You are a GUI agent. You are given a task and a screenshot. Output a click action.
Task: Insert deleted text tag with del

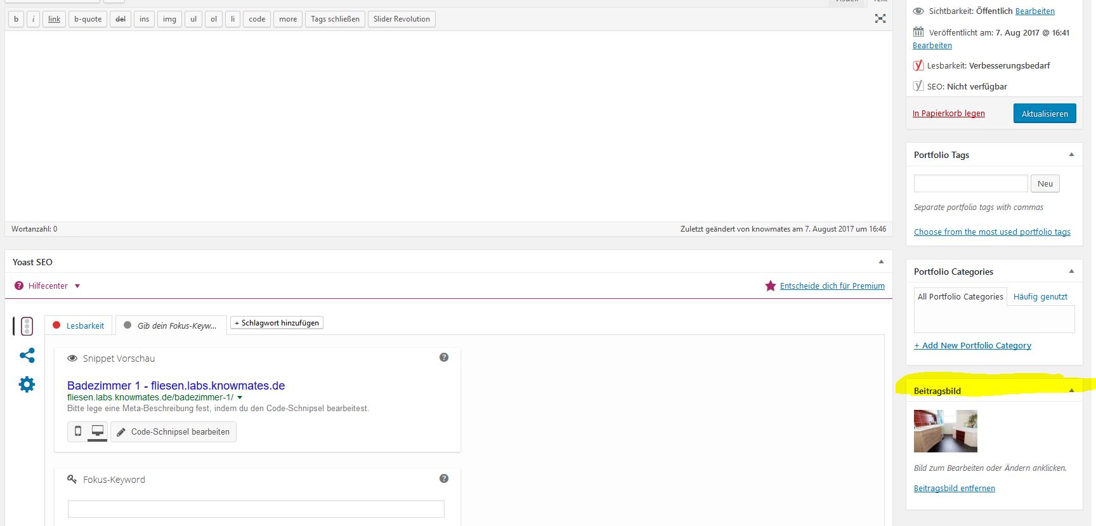(121, 19)
